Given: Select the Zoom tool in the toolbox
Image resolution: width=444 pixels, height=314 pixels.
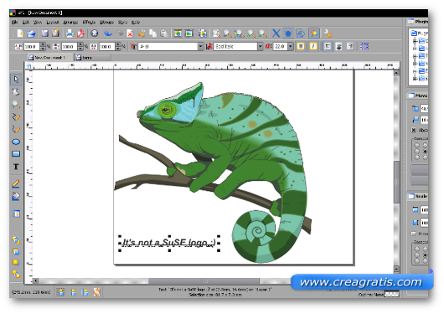Looking at the screenshot, I should pyautogui.click(x=16, y=105).
